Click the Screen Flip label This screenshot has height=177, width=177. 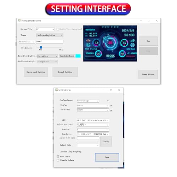pyautogui.click(x=26, y=29)
